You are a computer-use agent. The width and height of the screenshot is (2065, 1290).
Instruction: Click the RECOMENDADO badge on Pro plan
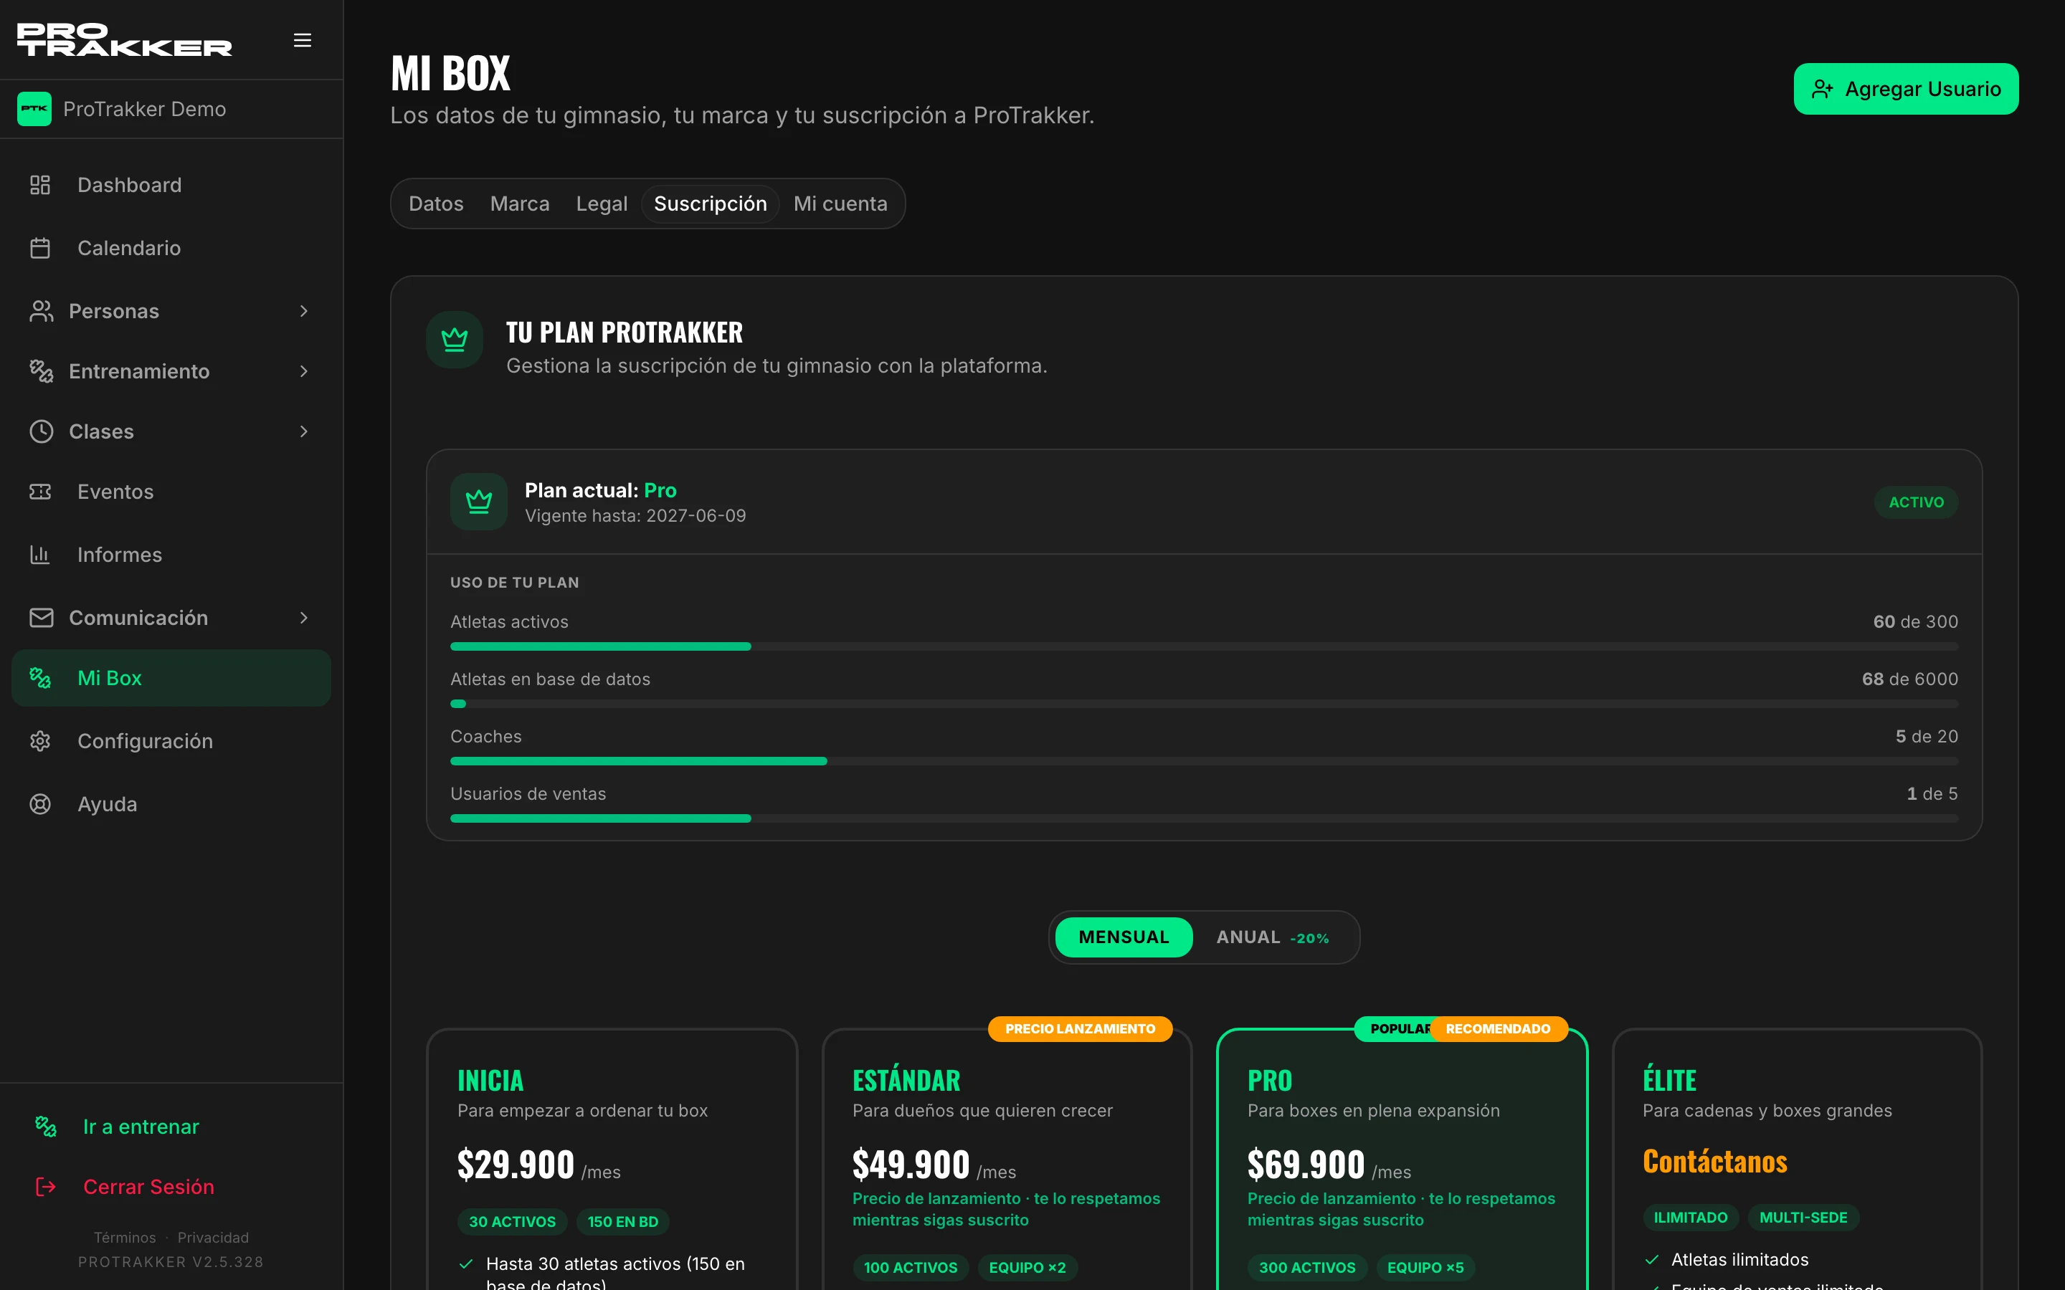[x=1499, y=1029]
